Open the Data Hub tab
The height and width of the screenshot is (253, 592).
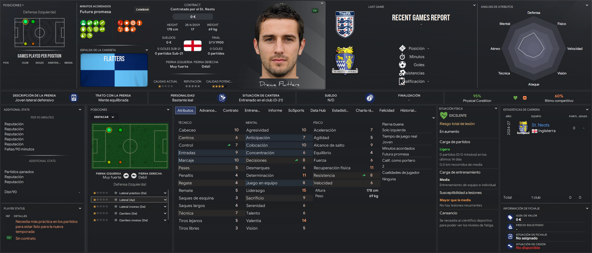(318, 110)
